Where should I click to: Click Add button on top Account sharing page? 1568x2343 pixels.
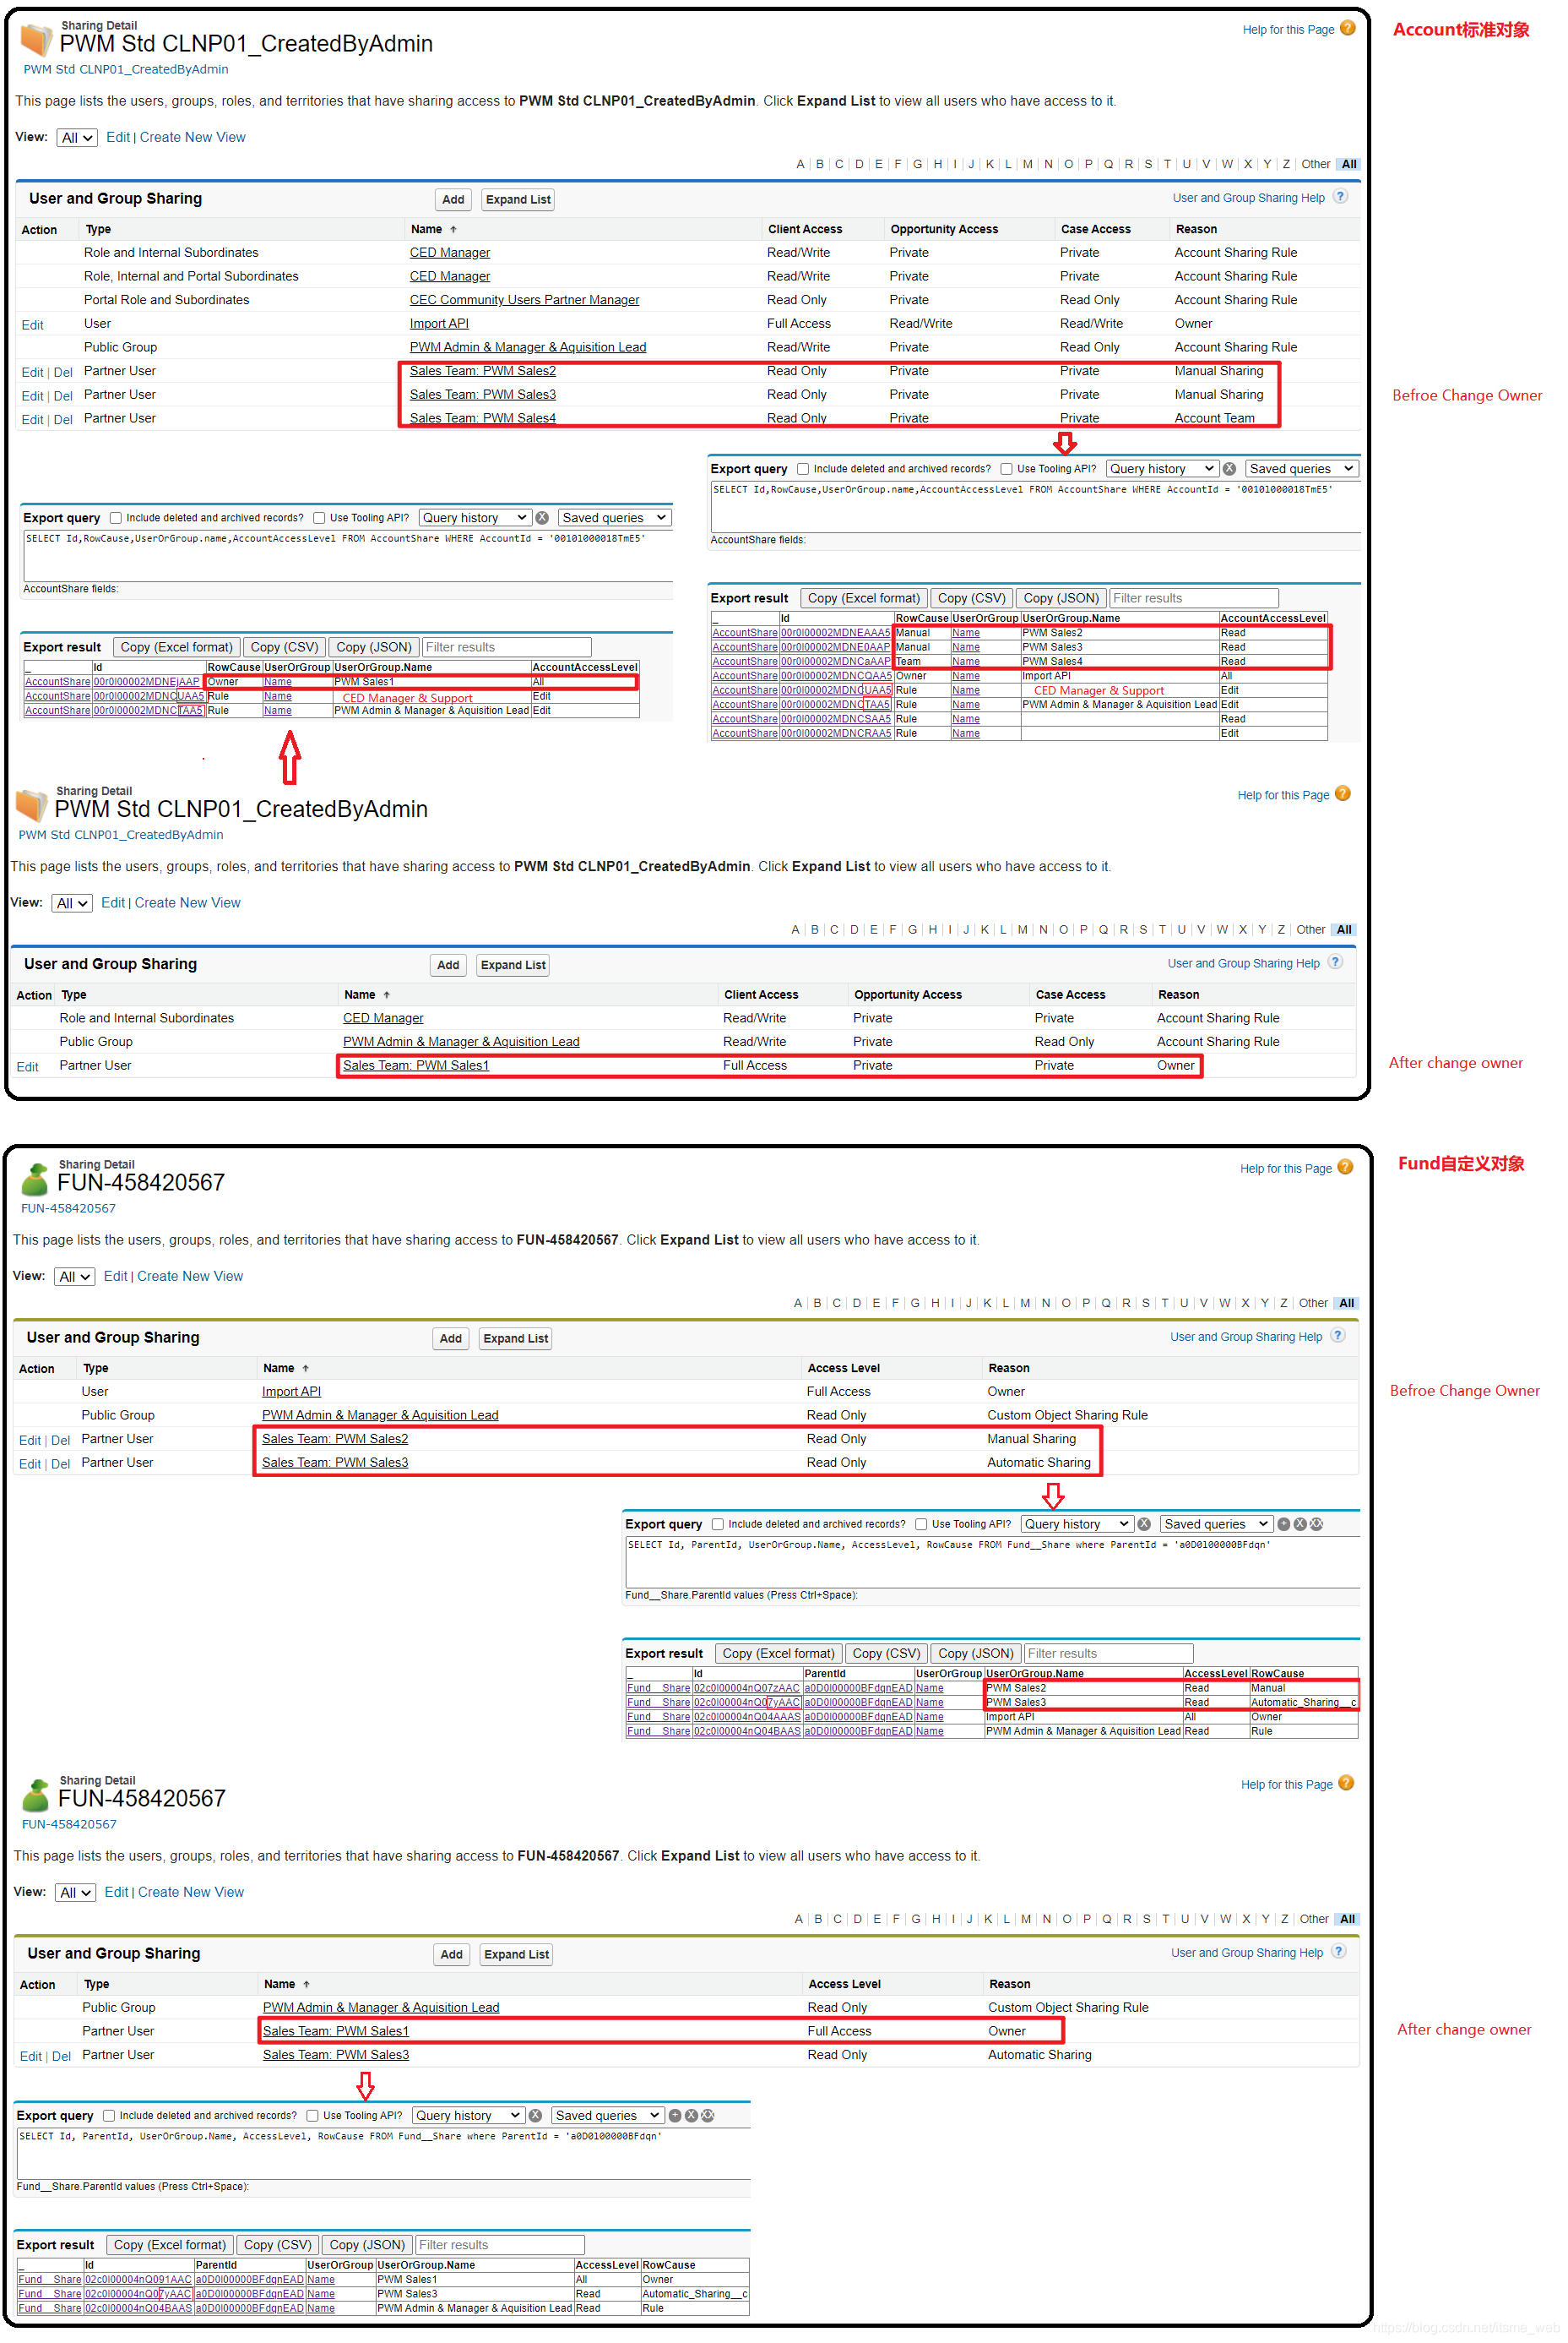click(453, 200)
